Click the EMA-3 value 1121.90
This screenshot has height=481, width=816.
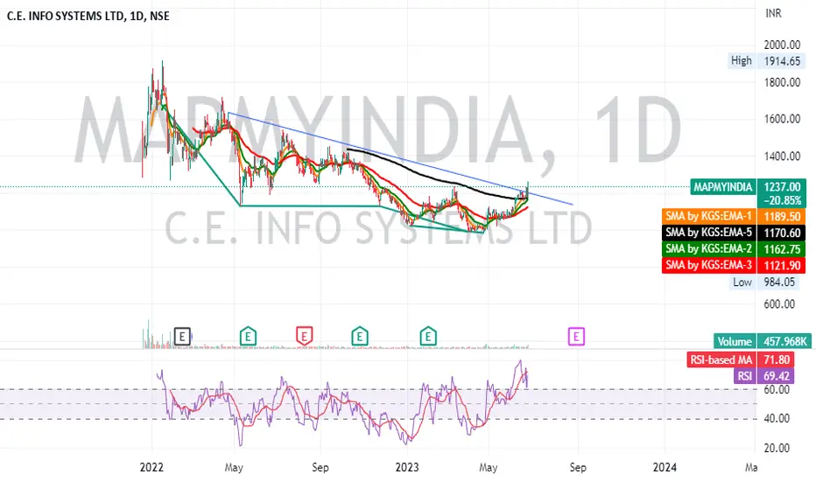[x=782, y=266]
